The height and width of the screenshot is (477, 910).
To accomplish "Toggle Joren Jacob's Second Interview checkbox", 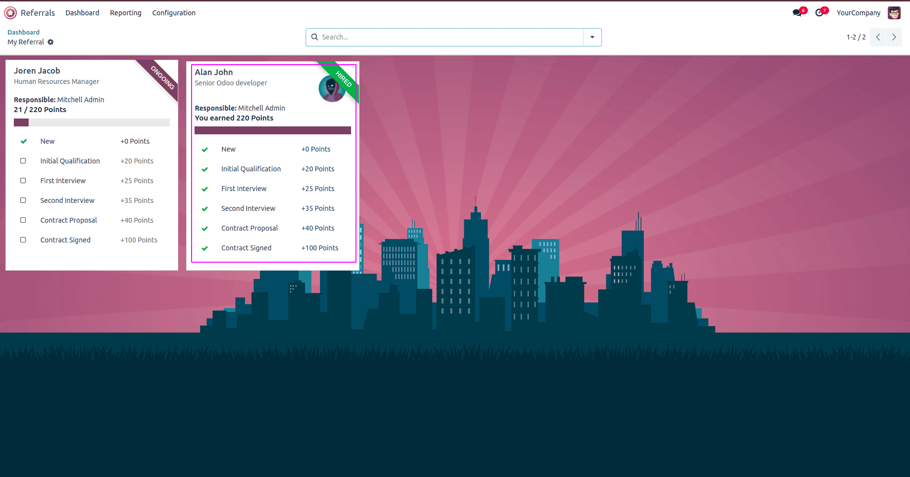I will (23, 200).
